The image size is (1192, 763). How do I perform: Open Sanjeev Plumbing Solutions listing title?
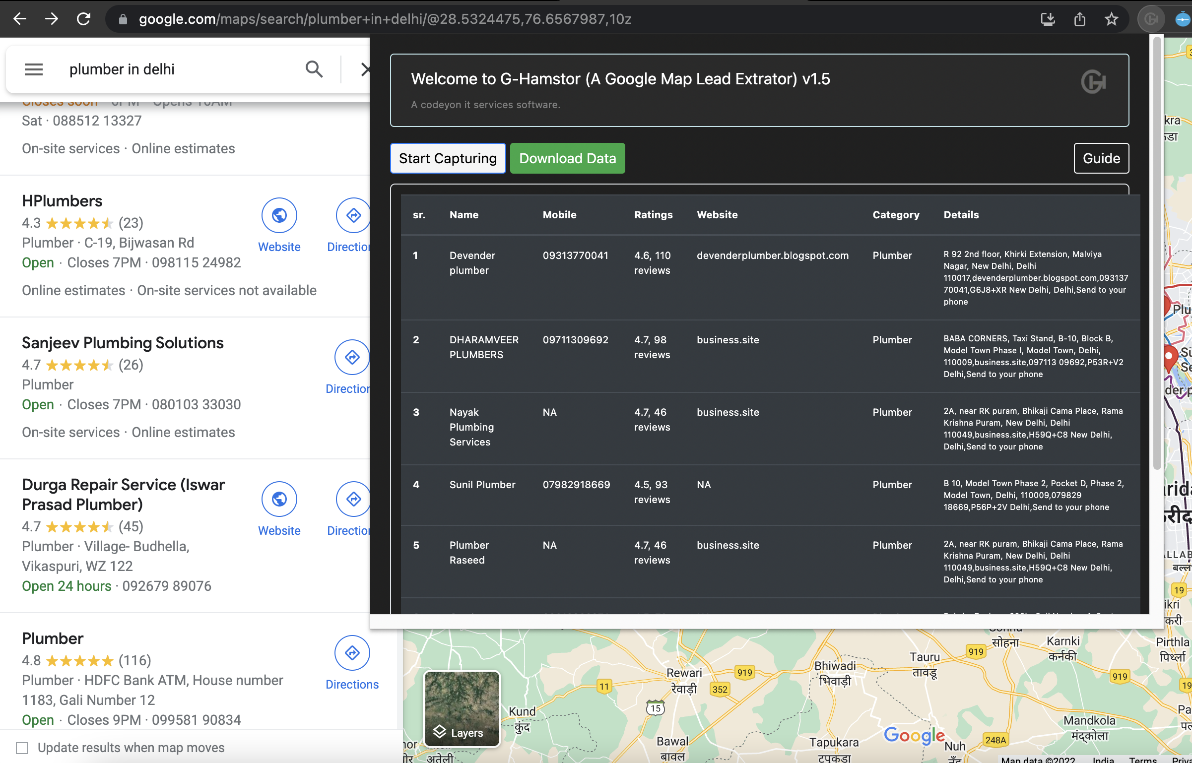point(123,343)
